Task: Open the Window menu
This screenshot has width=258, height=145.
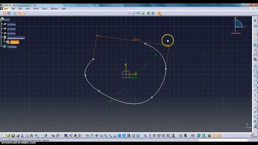Action: [x=54, y=8]
